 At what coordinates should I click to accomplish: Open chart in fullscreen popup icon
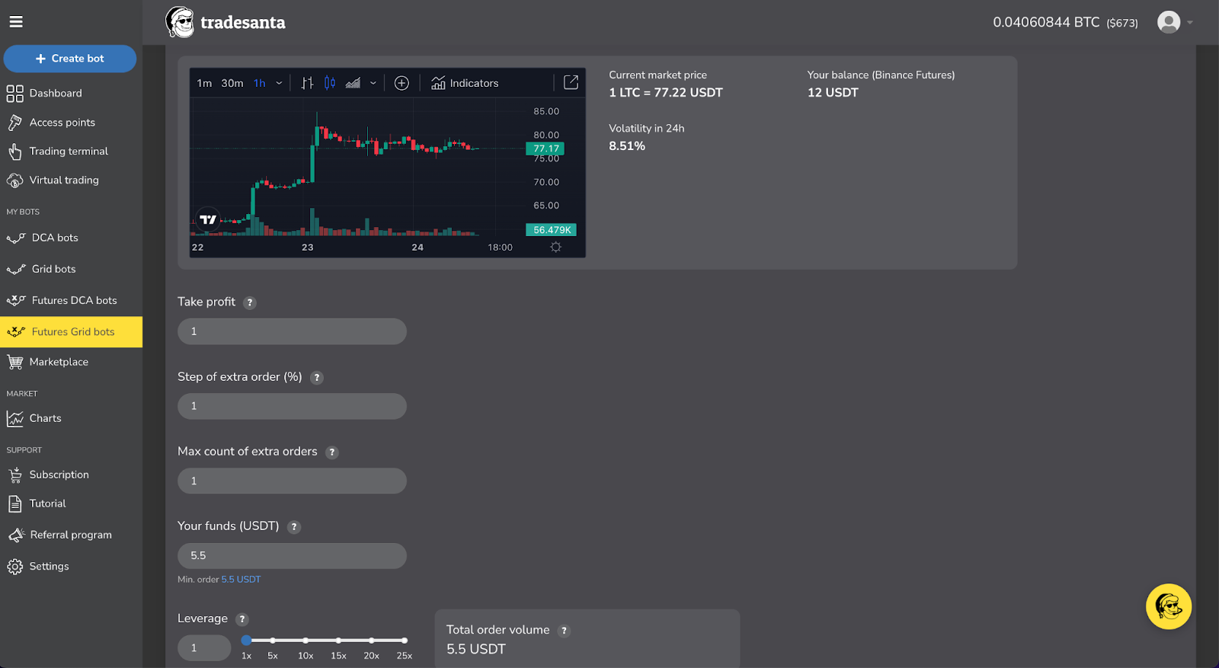[x=571, y=82]
